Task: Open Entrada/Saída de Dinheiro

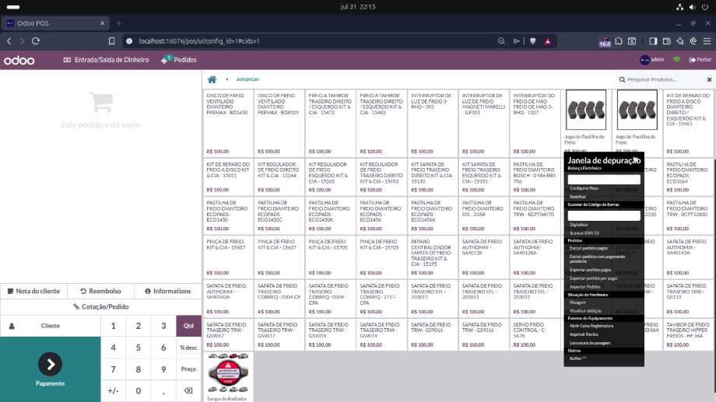Action: coord(106,60)
